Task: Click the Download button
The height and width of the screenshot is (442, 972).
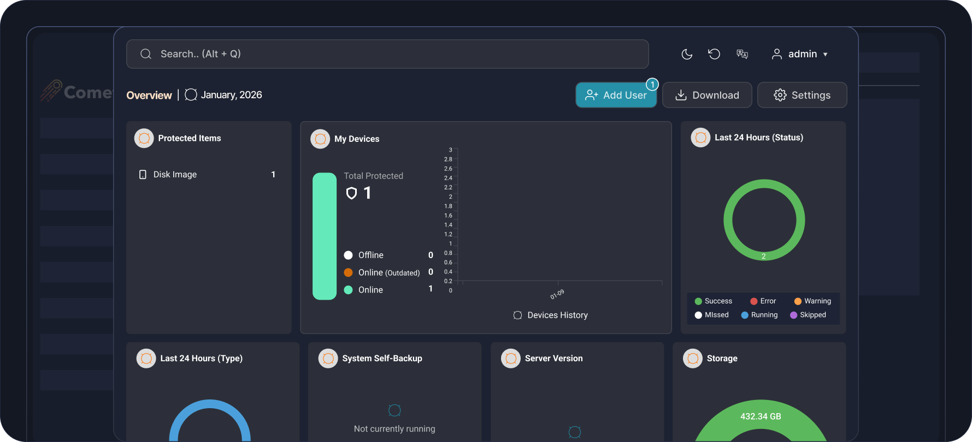Action: coord(707,95)
